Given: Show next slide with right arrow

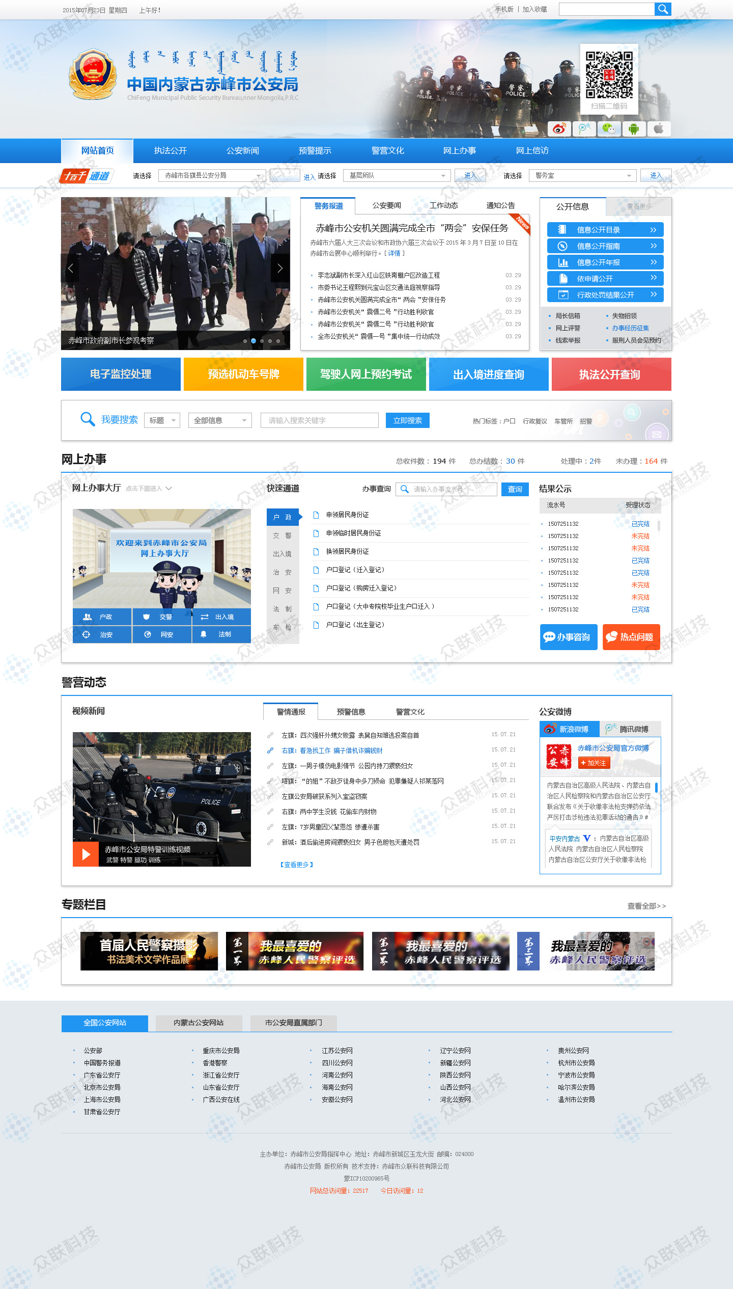Looking at the screenshot, I should (280, 268).
